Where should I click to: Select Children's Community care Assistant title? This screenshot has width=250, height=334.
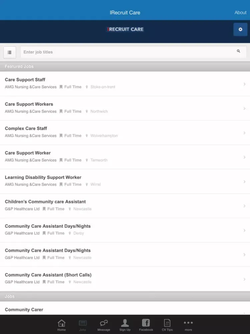point(45,202)
